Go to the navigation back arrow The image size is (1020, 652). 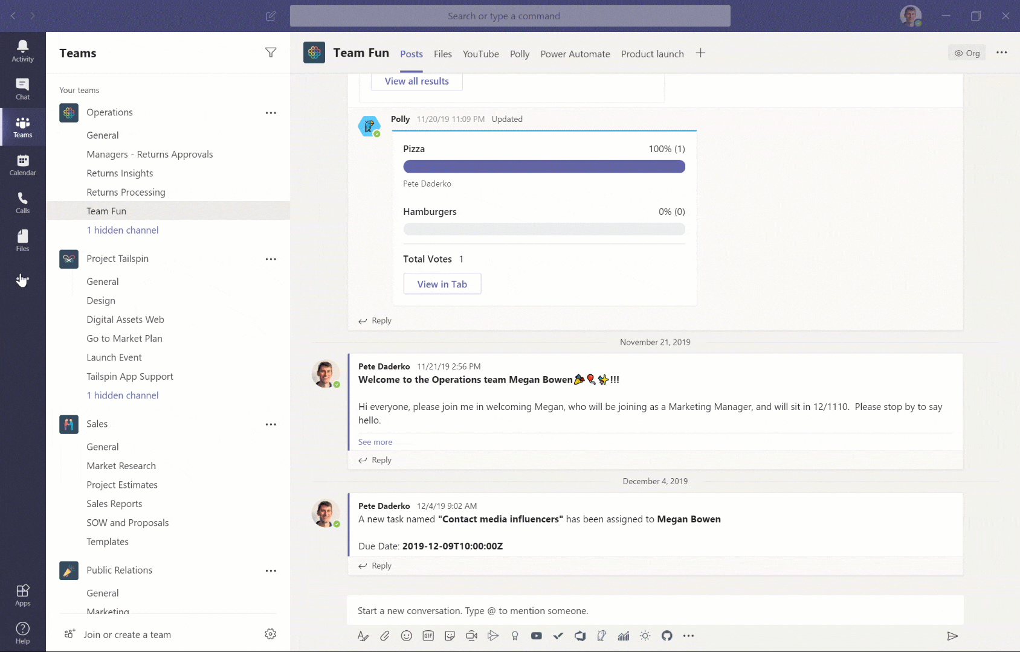13,16
